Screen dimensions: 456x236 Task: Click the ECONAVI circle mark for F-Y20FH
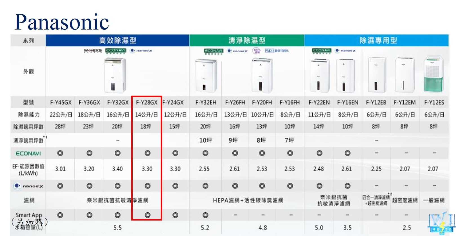point(262,153)
